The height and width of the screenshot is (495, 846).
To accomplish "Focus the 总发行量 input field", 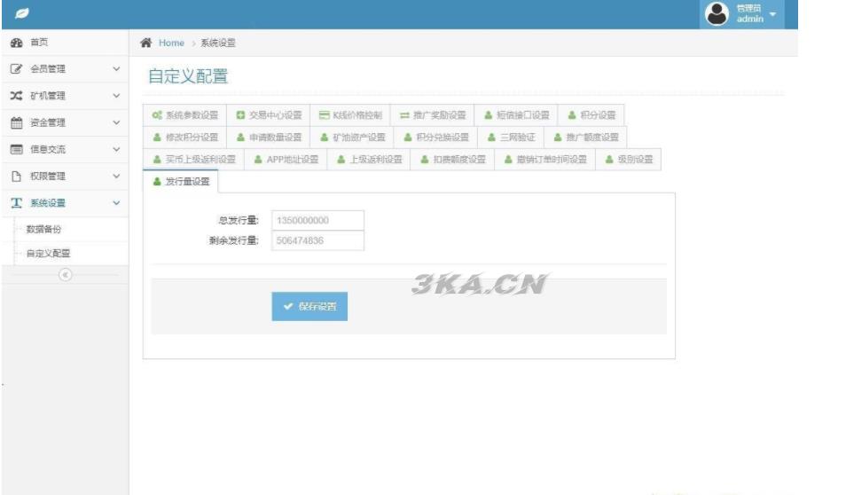I will 317,220.
